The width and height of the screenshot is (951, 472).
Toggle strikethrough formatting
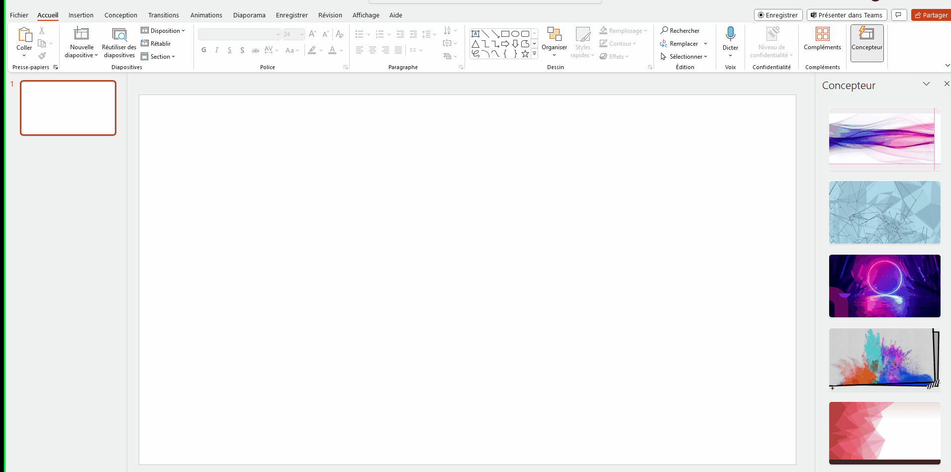(256, 50)
